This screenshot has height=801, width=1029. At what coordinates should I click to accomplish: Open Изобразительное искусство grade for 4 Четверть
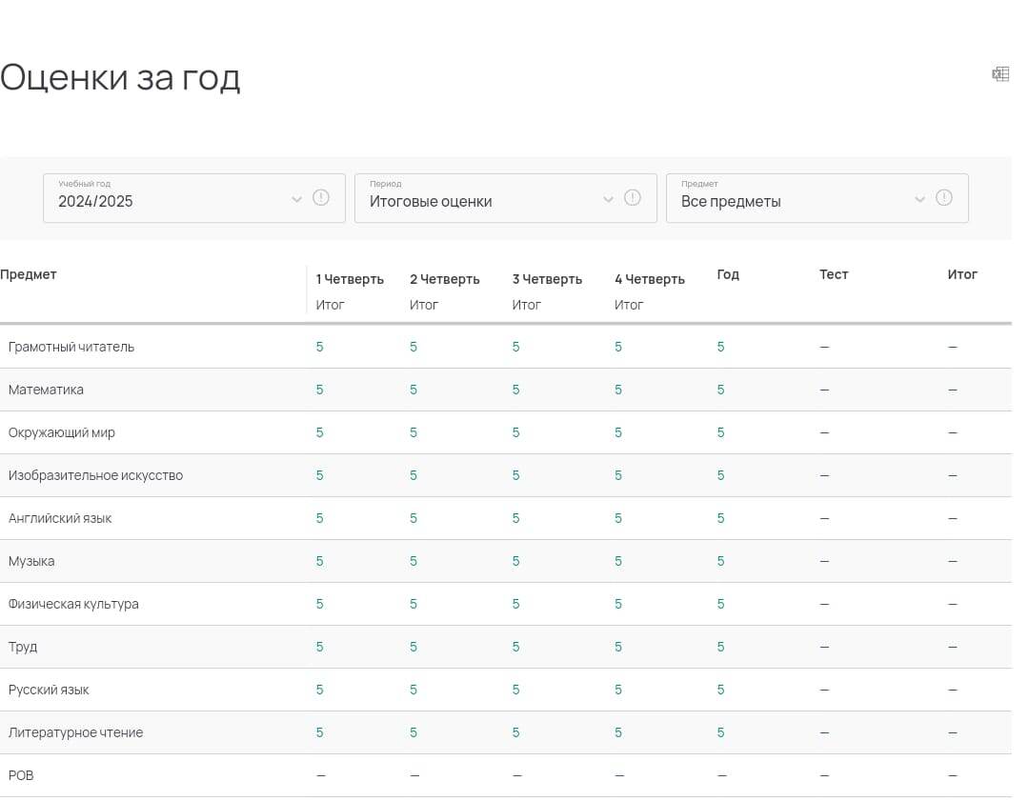click(618, 475)
